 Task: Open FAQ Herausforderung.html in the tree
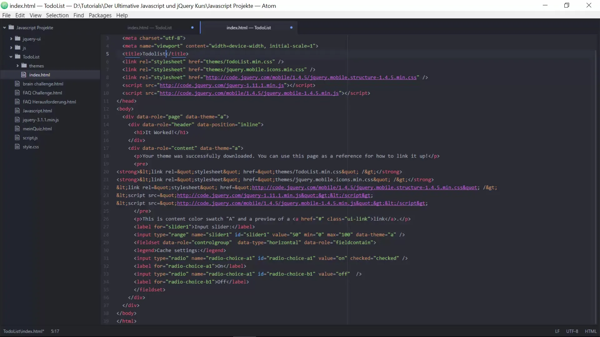tap(49, 102)
